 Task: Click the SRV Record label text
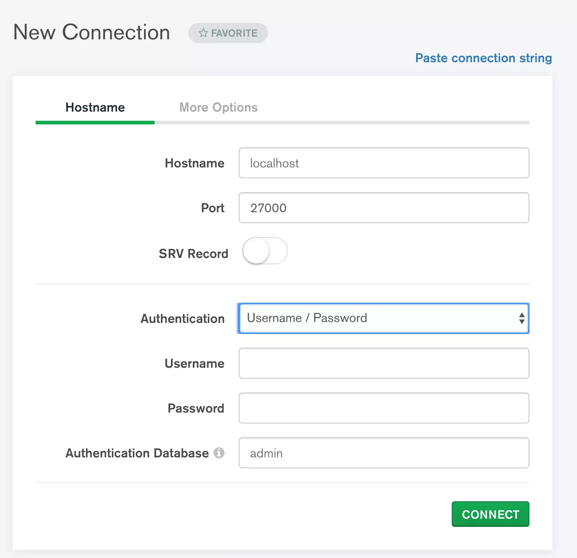(x=193, y=254)
